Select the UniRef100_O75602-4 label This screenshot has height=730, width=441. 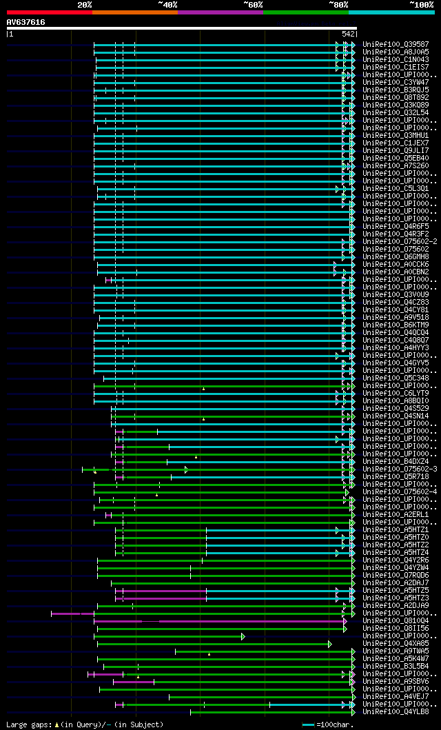pyautogui.click(x=400, y=492)
